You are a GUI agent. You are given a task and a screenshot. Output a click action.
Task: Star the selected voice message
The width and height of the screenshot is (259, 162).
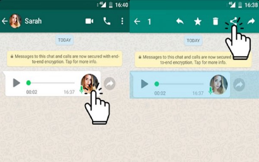click(x=197, y=21)
